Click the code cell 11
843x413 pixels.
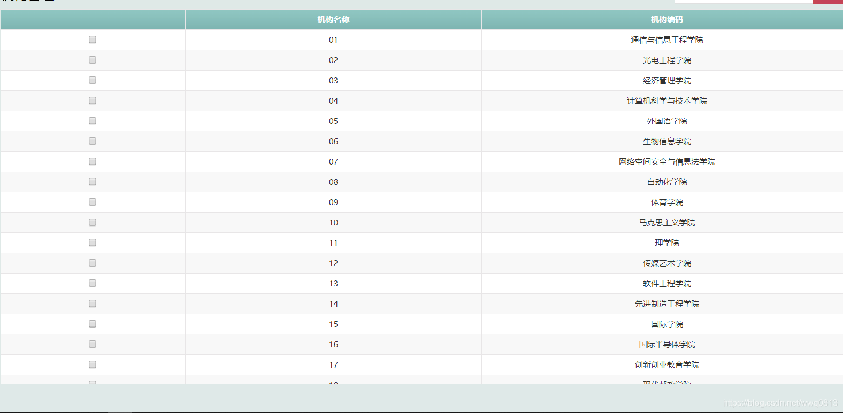click(333, 243)
